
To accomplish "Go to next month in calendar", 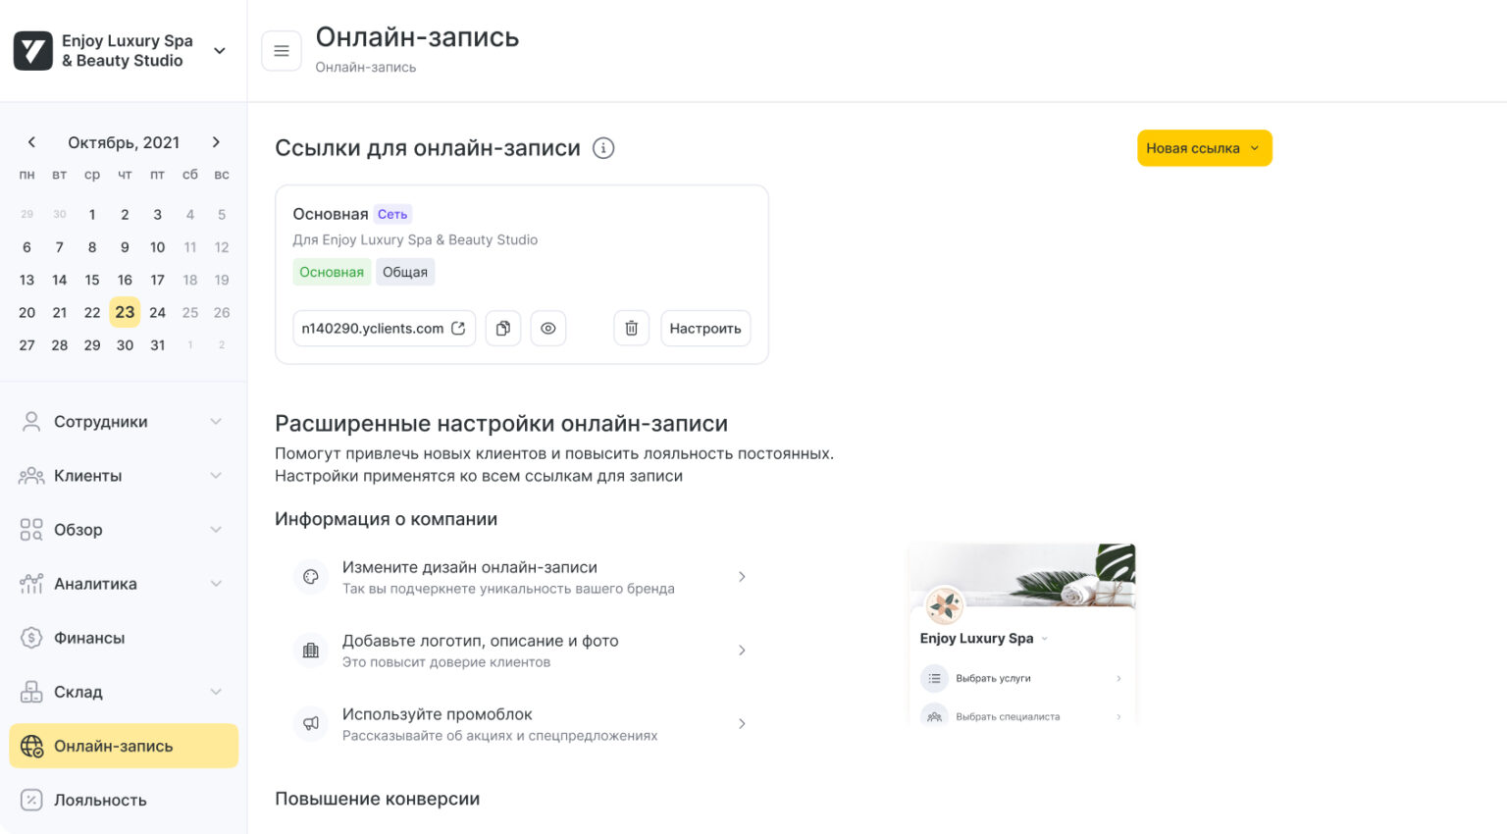I will pos(216,142).
